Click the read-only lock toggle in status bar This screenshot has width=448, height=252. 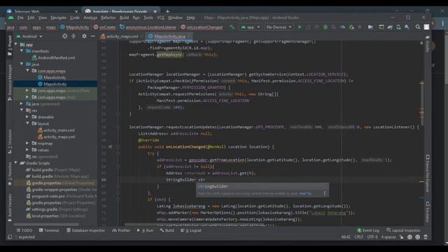pos(401,237)
